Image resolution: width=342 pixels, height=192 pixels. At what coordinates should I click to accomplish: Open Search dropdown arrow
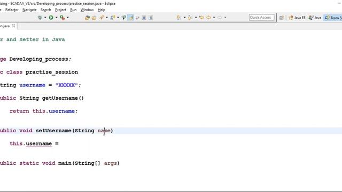[107, 18]
